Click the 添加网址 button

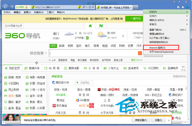pyautogui.click(x=84, y=83)
